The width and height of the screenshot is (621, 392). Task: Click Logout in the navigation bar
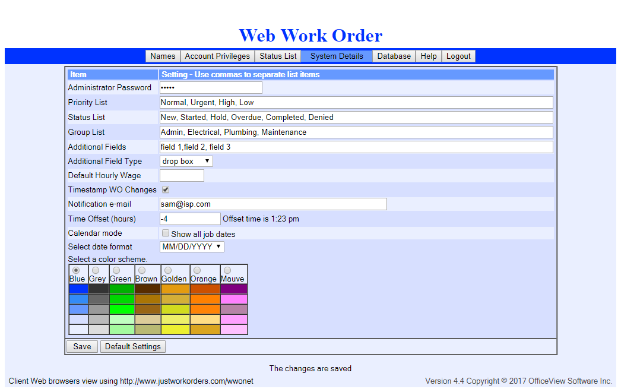458,56
